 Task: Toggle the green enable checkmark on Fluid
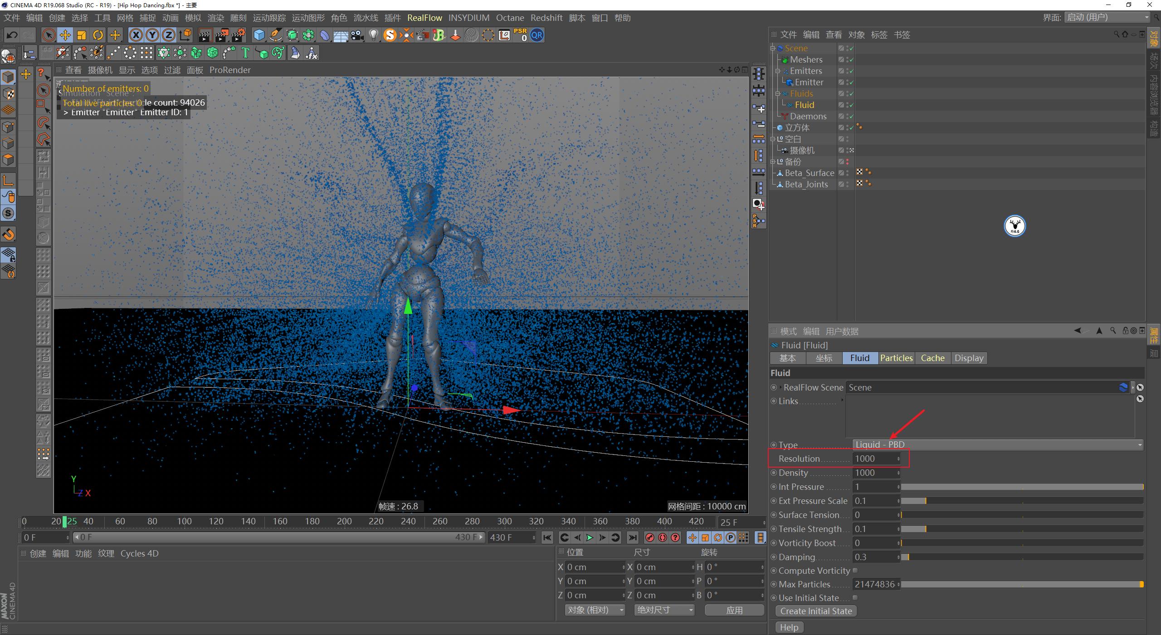pos(851,105)
